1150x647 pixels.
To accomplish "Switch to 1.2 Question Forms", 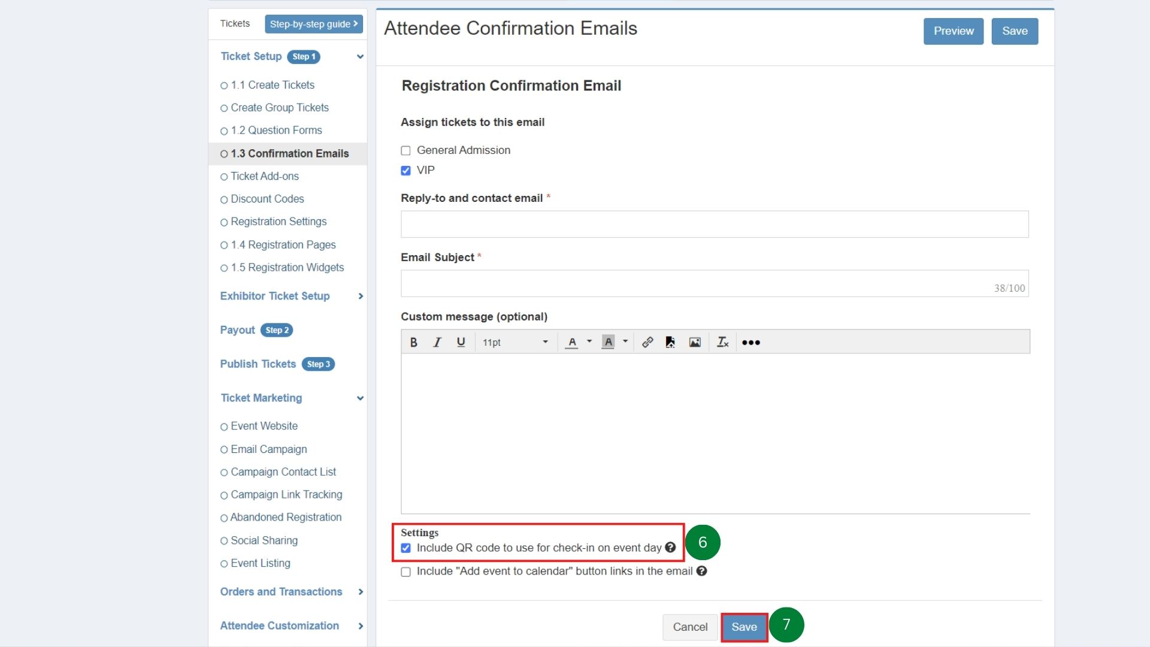I will (x=276, y=130).
